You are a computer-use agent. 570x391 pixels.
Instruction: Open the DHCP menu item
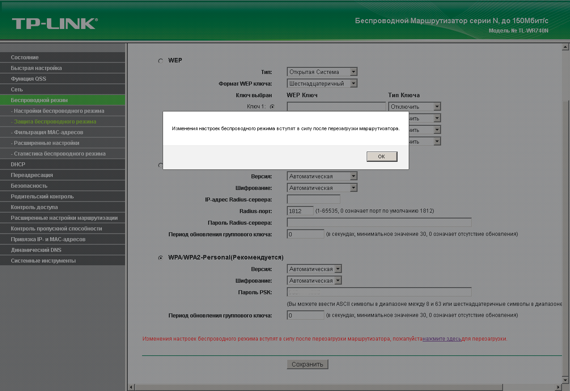(63, 165)
